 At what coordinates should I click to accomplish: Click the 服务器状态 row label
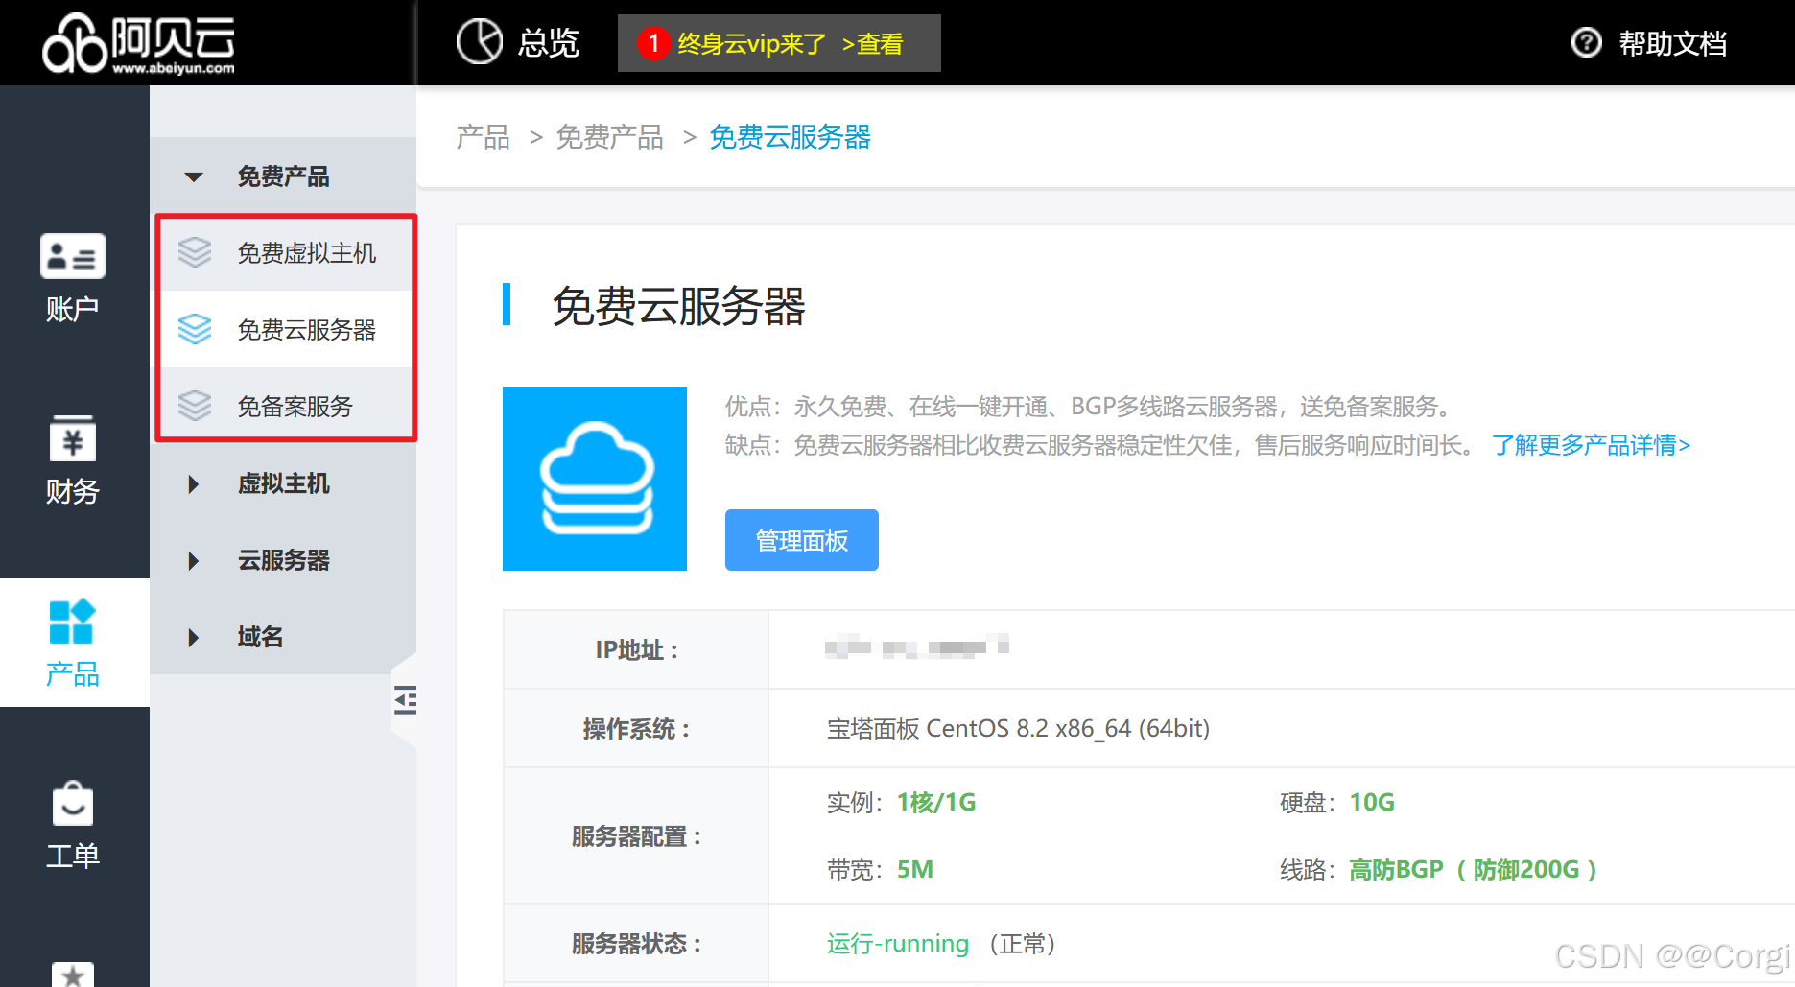coord(637,944)
